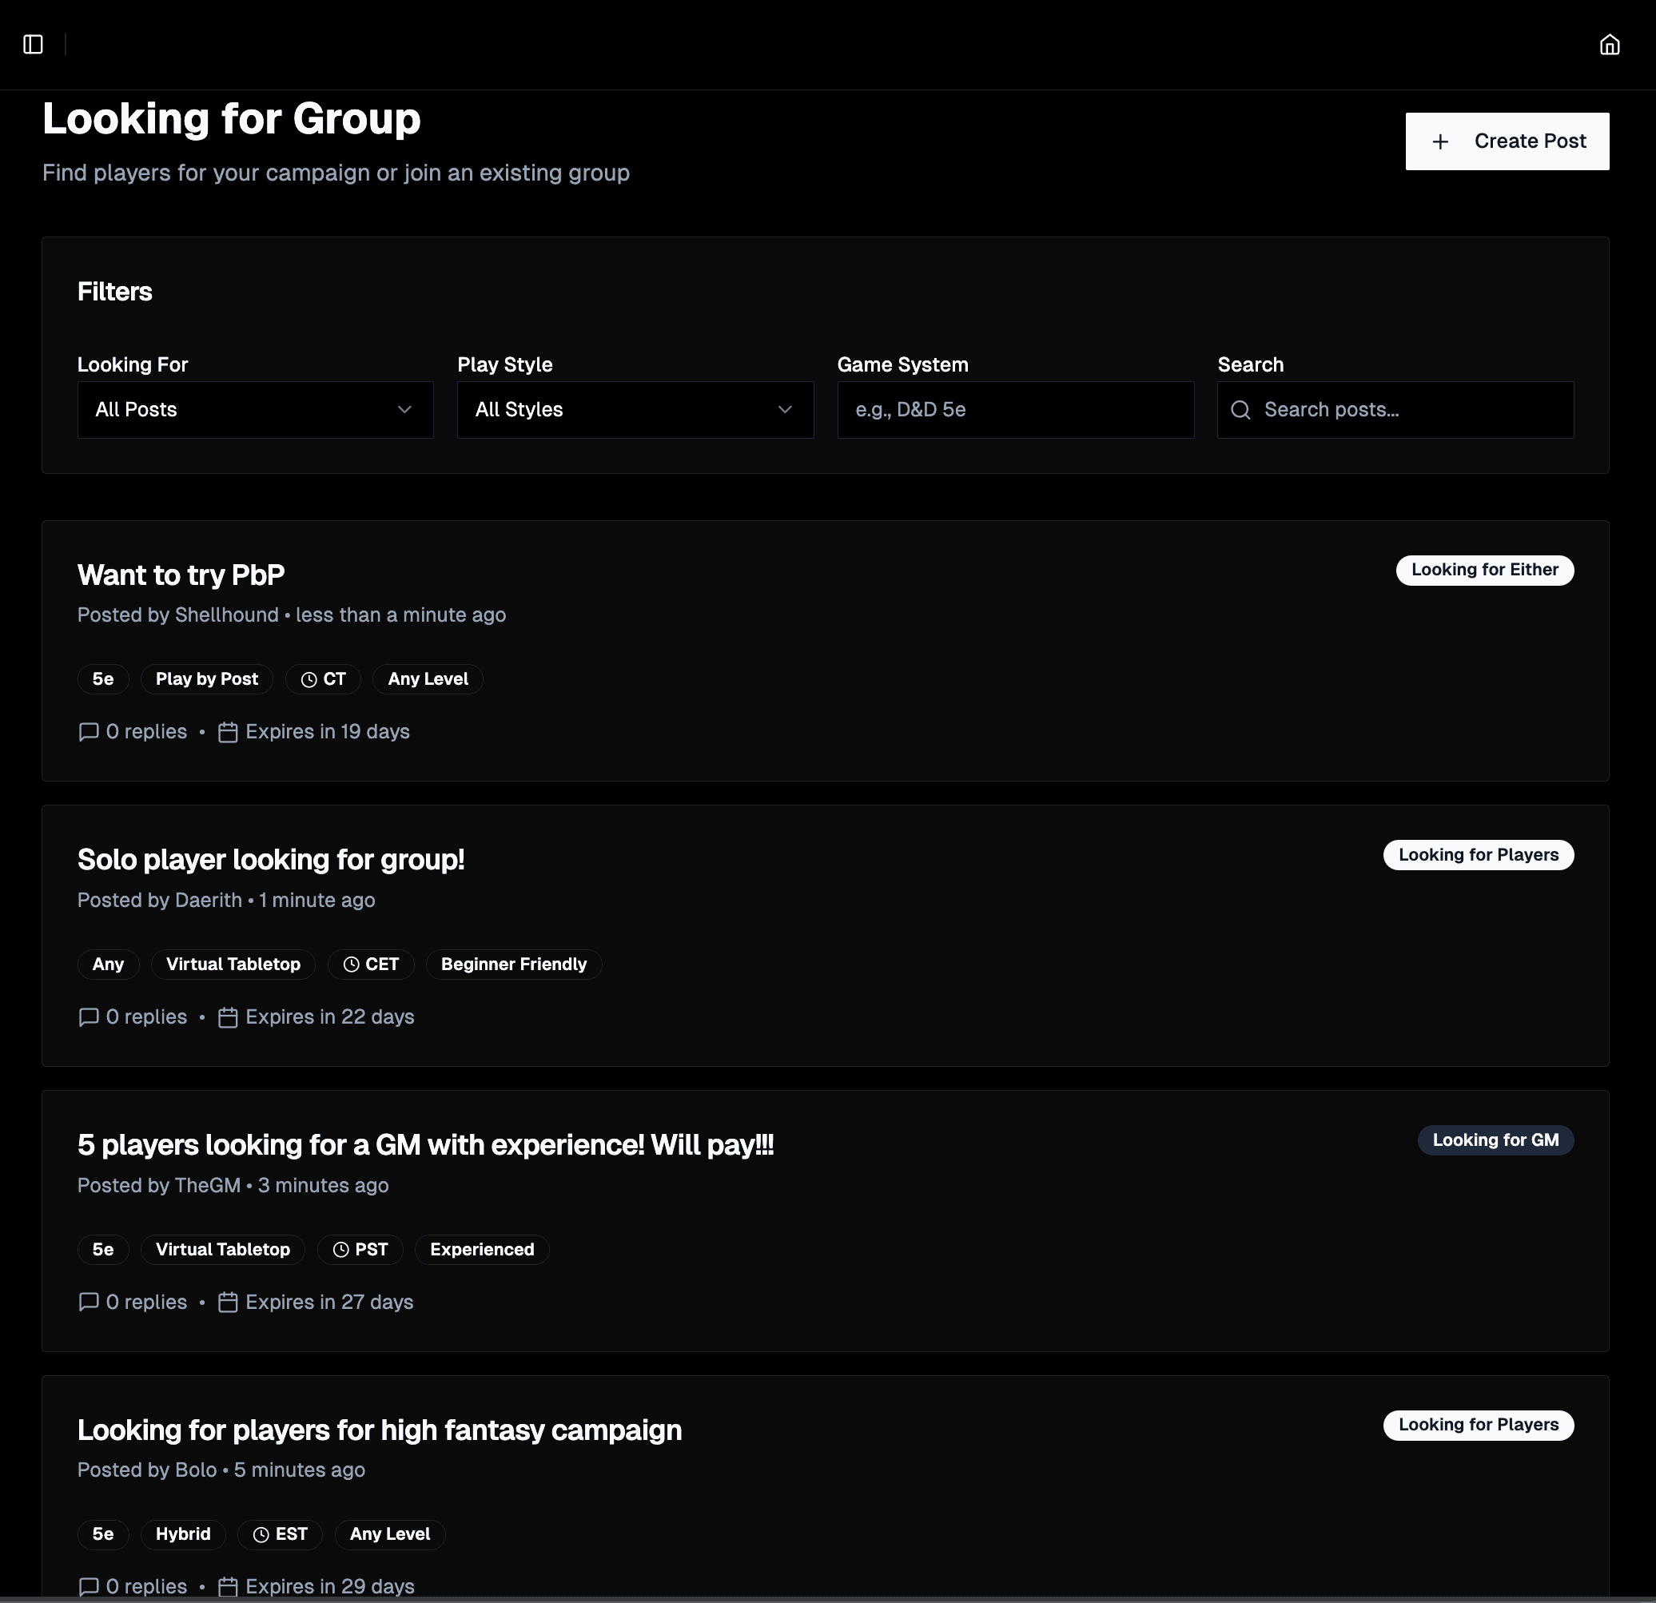Click 'Posted by TheGM' text
Image resolution: width=1656 pixels, height=1603 pixels.
click(x=159, y=1186)
